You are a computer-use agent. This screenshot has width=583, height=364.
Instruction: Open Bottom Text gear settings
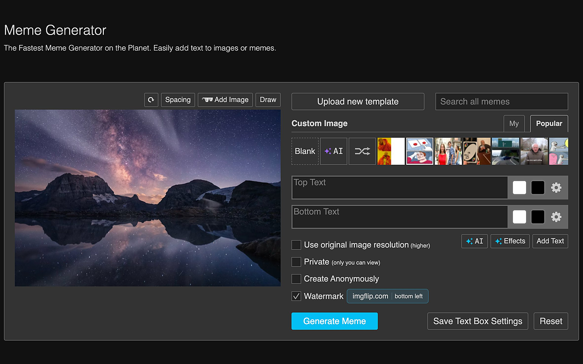(556, 217)
